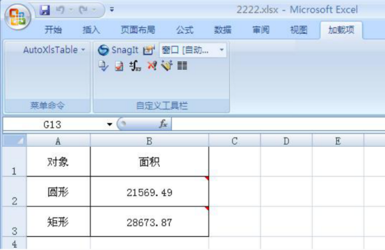The image size is (385, 250).
Task: Save the workbook using the floppy disk icon
Action: point(45,10)
